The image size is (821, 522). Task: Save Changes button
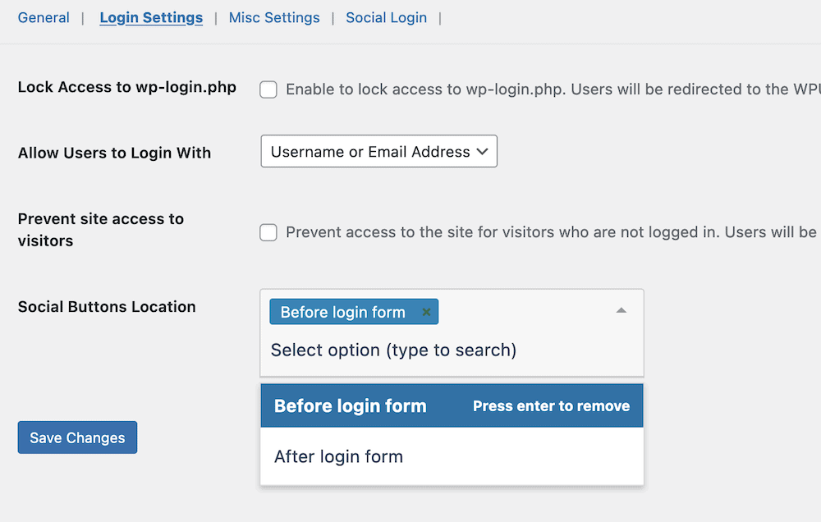pos(77,437)
